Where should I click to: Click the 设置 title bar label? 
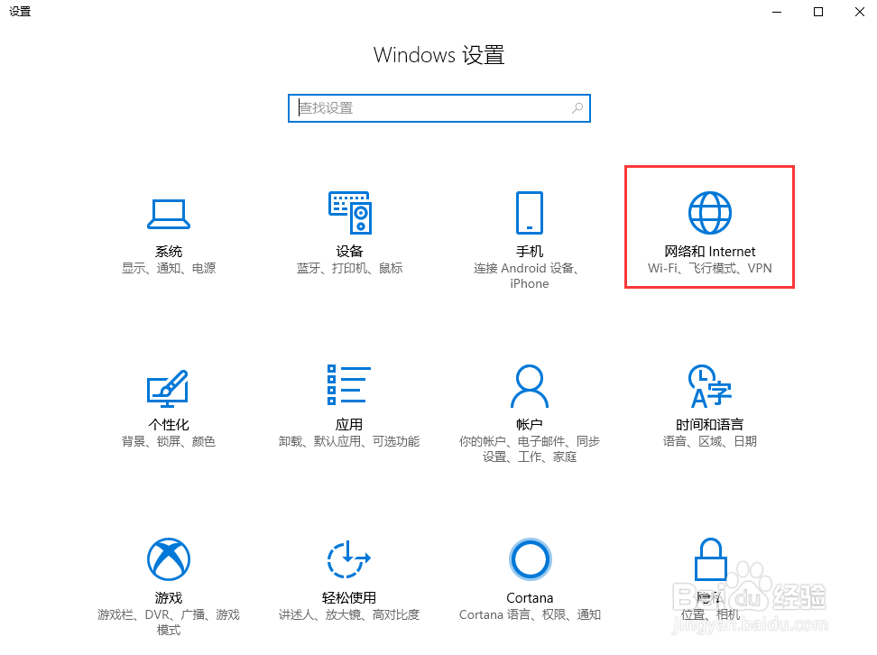tap(20, 12)
